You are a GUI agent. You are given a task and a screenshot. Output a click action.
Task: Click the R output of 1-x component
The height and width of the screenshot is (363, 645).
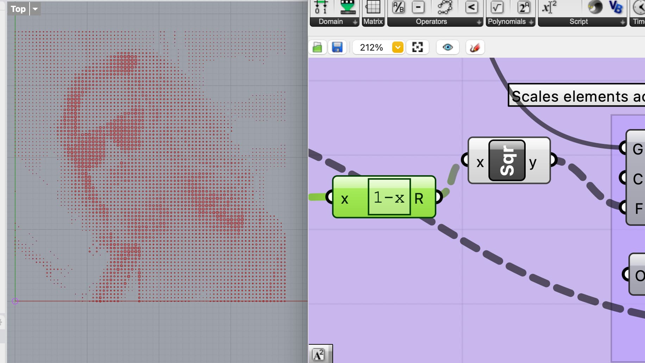[419, 198]
